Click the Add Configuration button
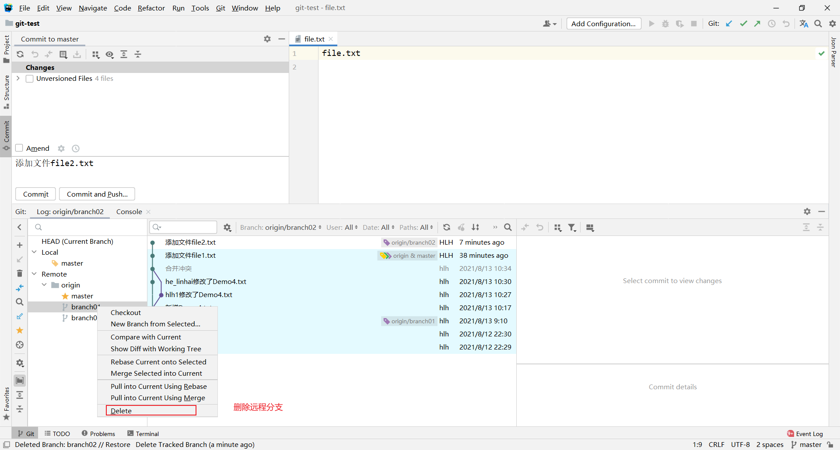The image size is (840, 450). [x=603, y=23]
